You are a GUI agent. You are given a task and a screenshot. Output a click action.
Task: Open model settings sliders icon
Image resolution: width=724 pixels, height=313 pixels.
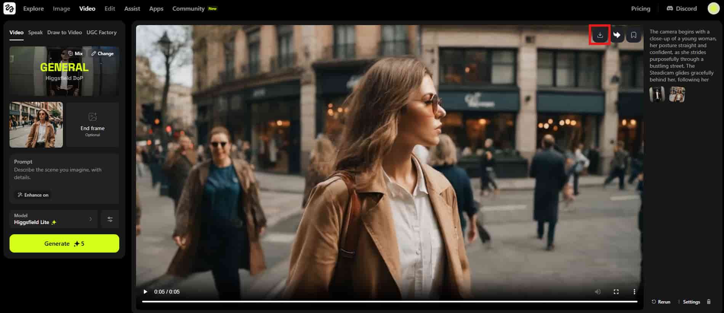pos(110,219)
